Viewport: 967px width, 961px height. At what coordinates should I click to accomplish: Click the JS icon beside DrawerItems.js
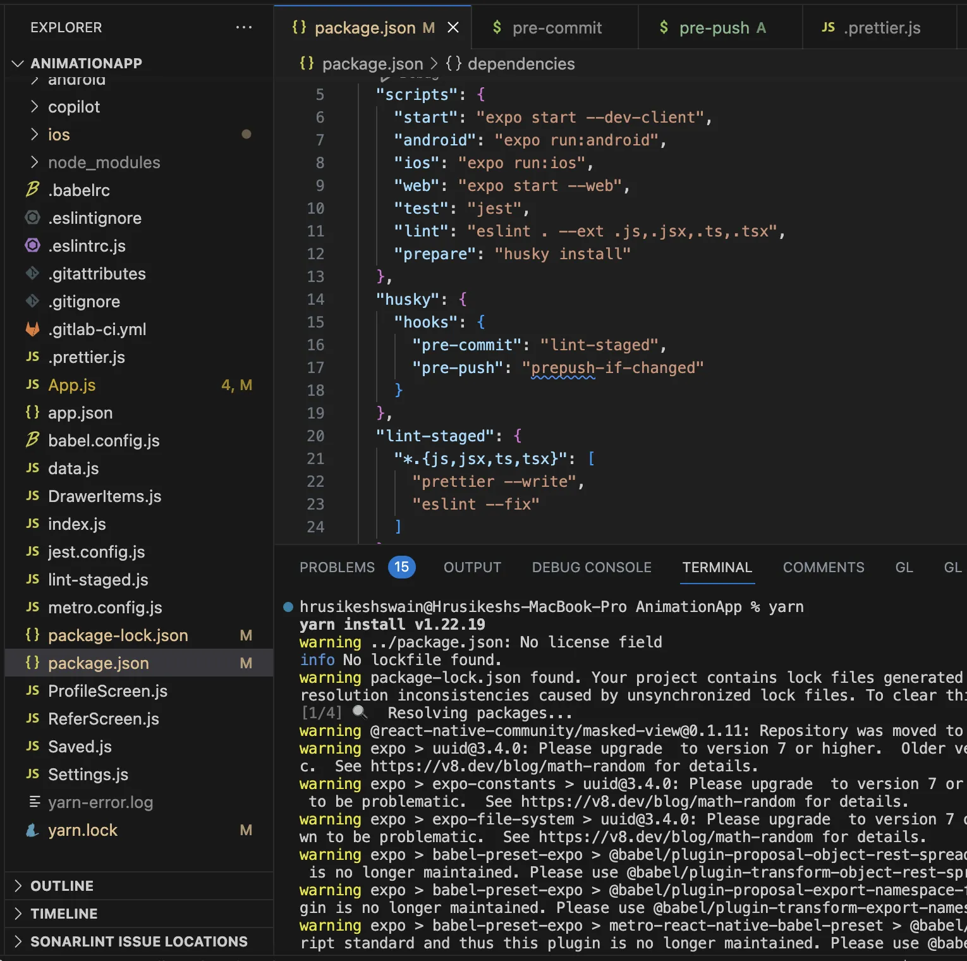pyautogui.click(x=33, y=496)
